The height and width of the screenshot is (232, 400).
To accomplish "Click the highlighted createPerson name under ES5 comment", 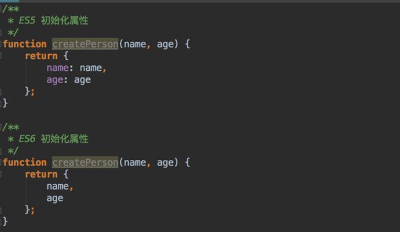I will [85, 44].
